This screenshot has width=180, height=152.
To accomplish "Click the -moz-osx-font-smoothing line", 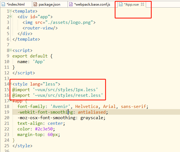I will 61,118.
